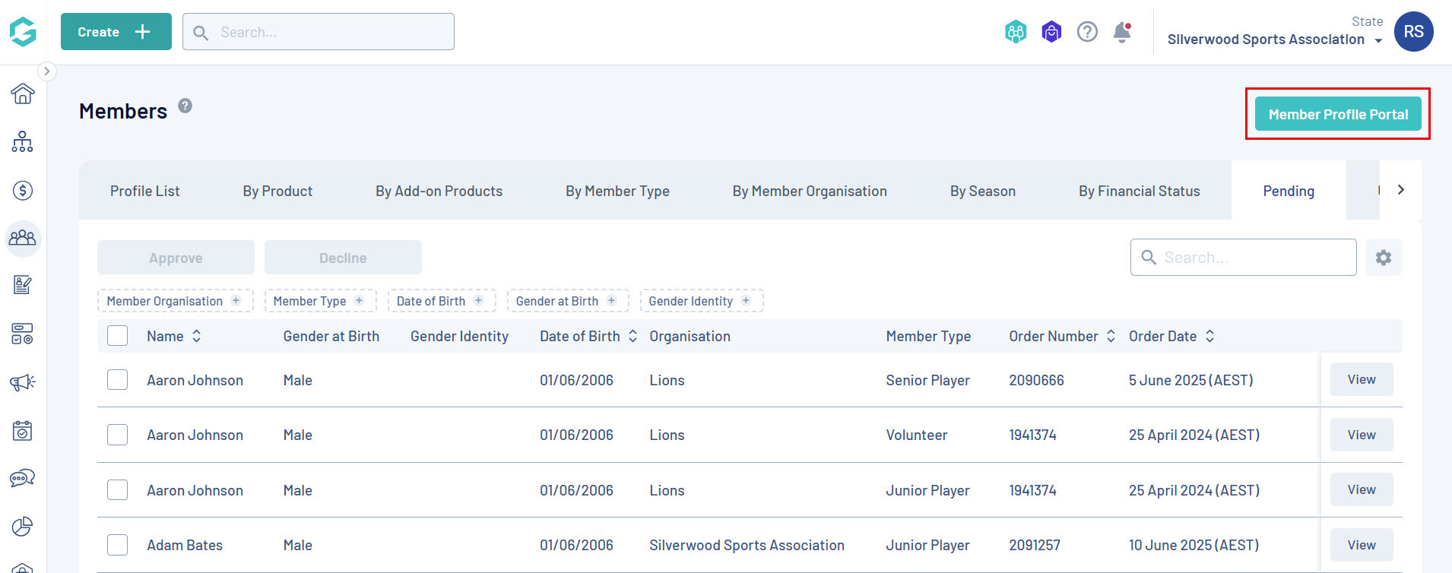This screenshot has width=1452, height=573.
Task: Click the notification bell icon
Action: [1122, 32]
